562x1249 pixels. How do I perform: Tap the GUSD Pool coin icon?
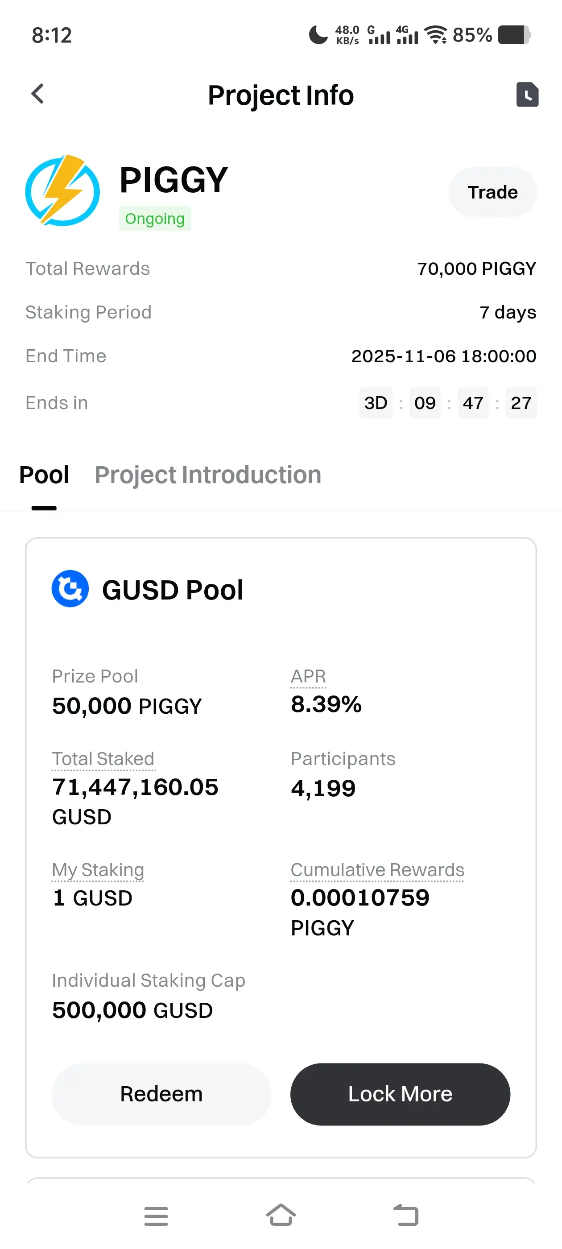[x=70, y=589]
